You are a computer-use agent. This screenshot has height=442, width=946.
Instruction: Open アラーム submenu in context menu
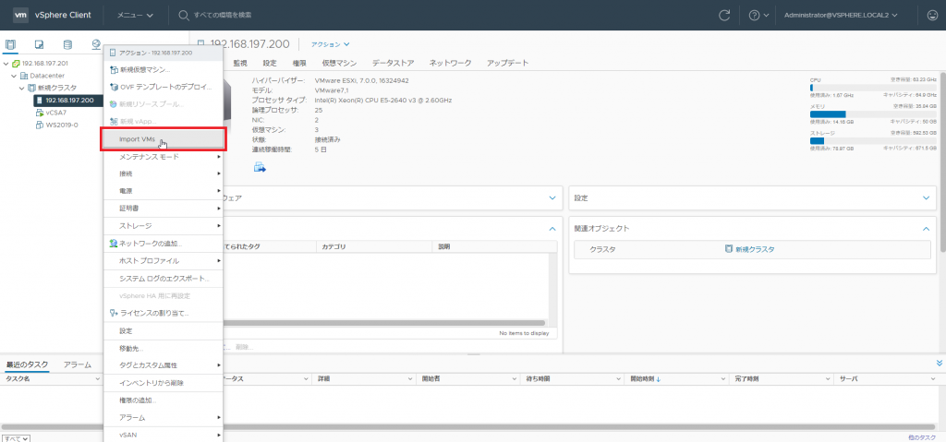point(164,417)
